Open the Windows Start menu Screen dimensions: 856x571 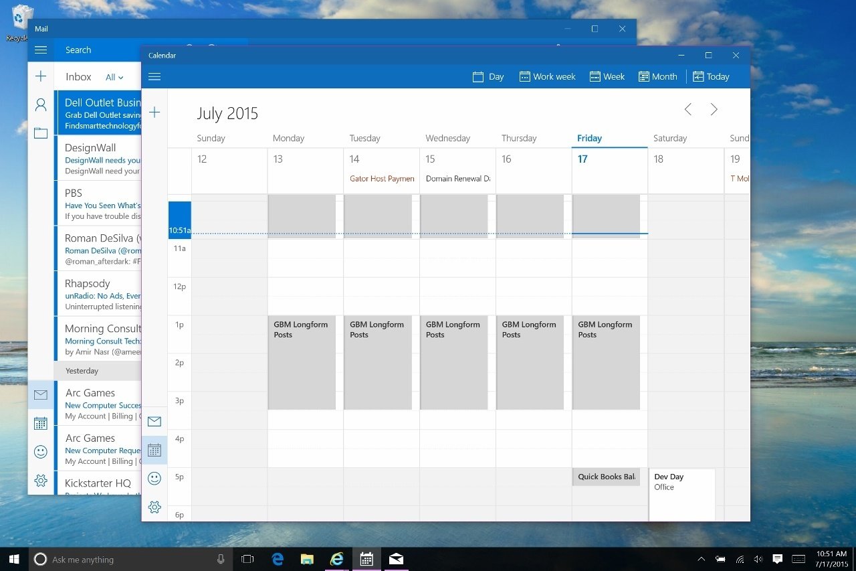click(x=15, y=559)
